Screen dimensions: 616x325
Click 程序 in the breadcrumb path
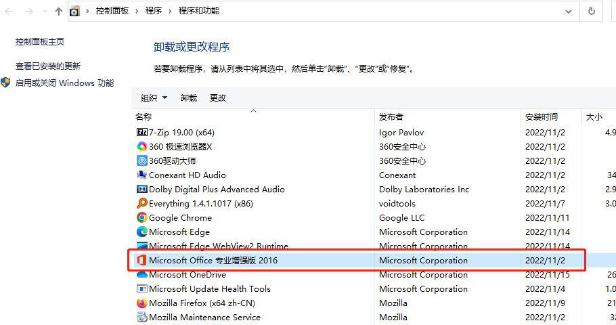click(154, 11)
